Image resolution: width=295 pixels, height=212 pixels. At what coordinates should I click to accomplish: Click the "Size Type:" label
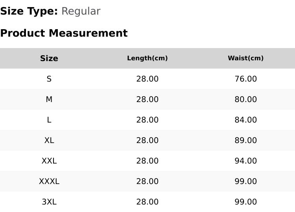(29, 11)
